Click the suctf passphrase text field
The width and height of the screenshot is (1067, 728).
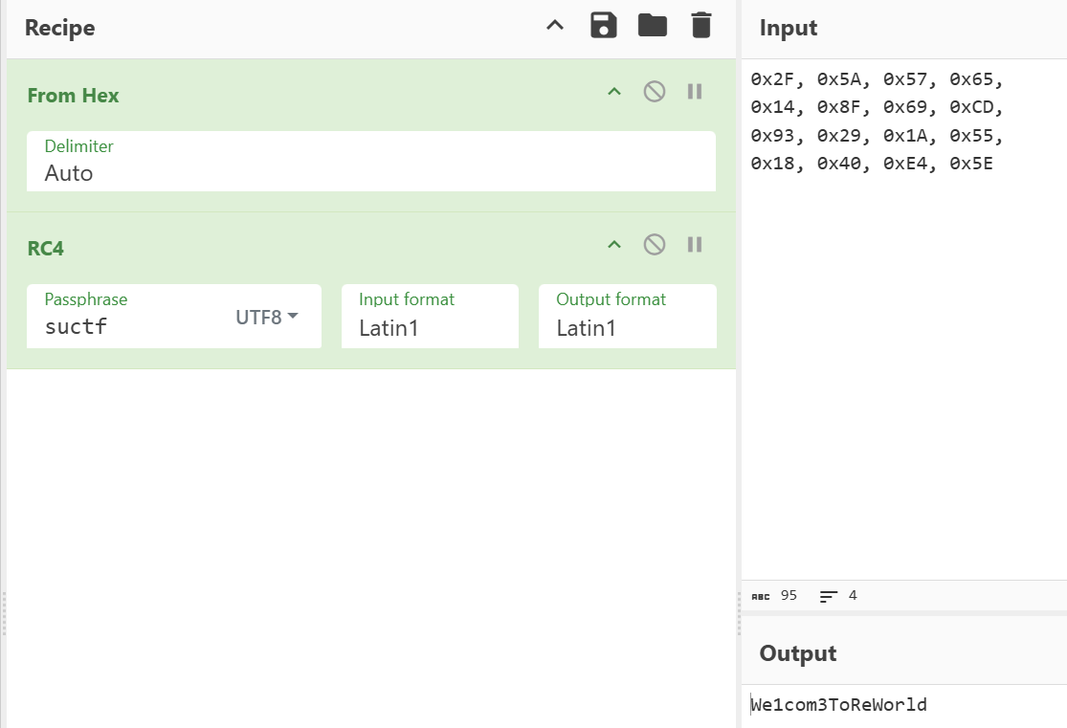pyautogui.click(x=134, y=327)
